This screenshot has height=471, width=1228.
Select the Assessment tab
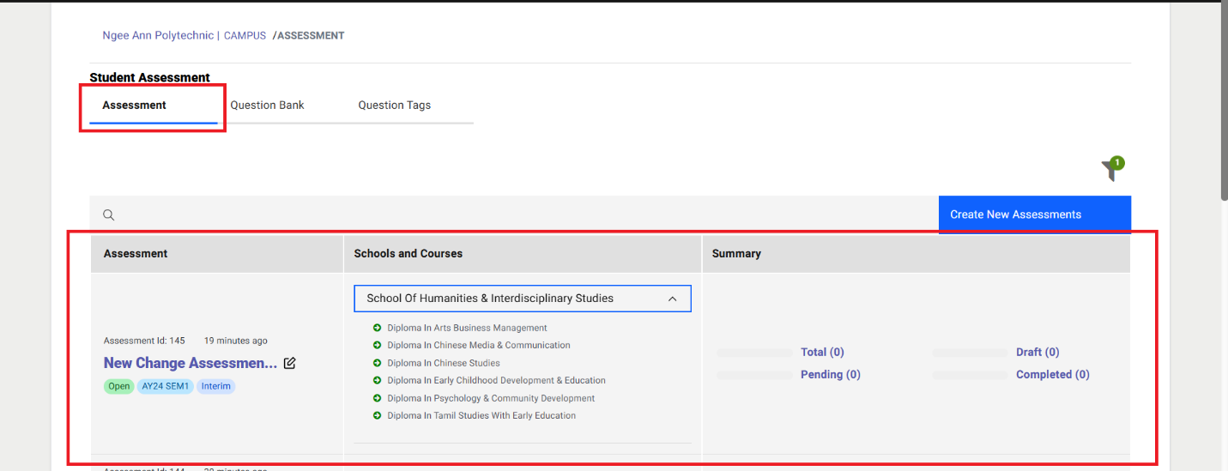coord(135,106)
